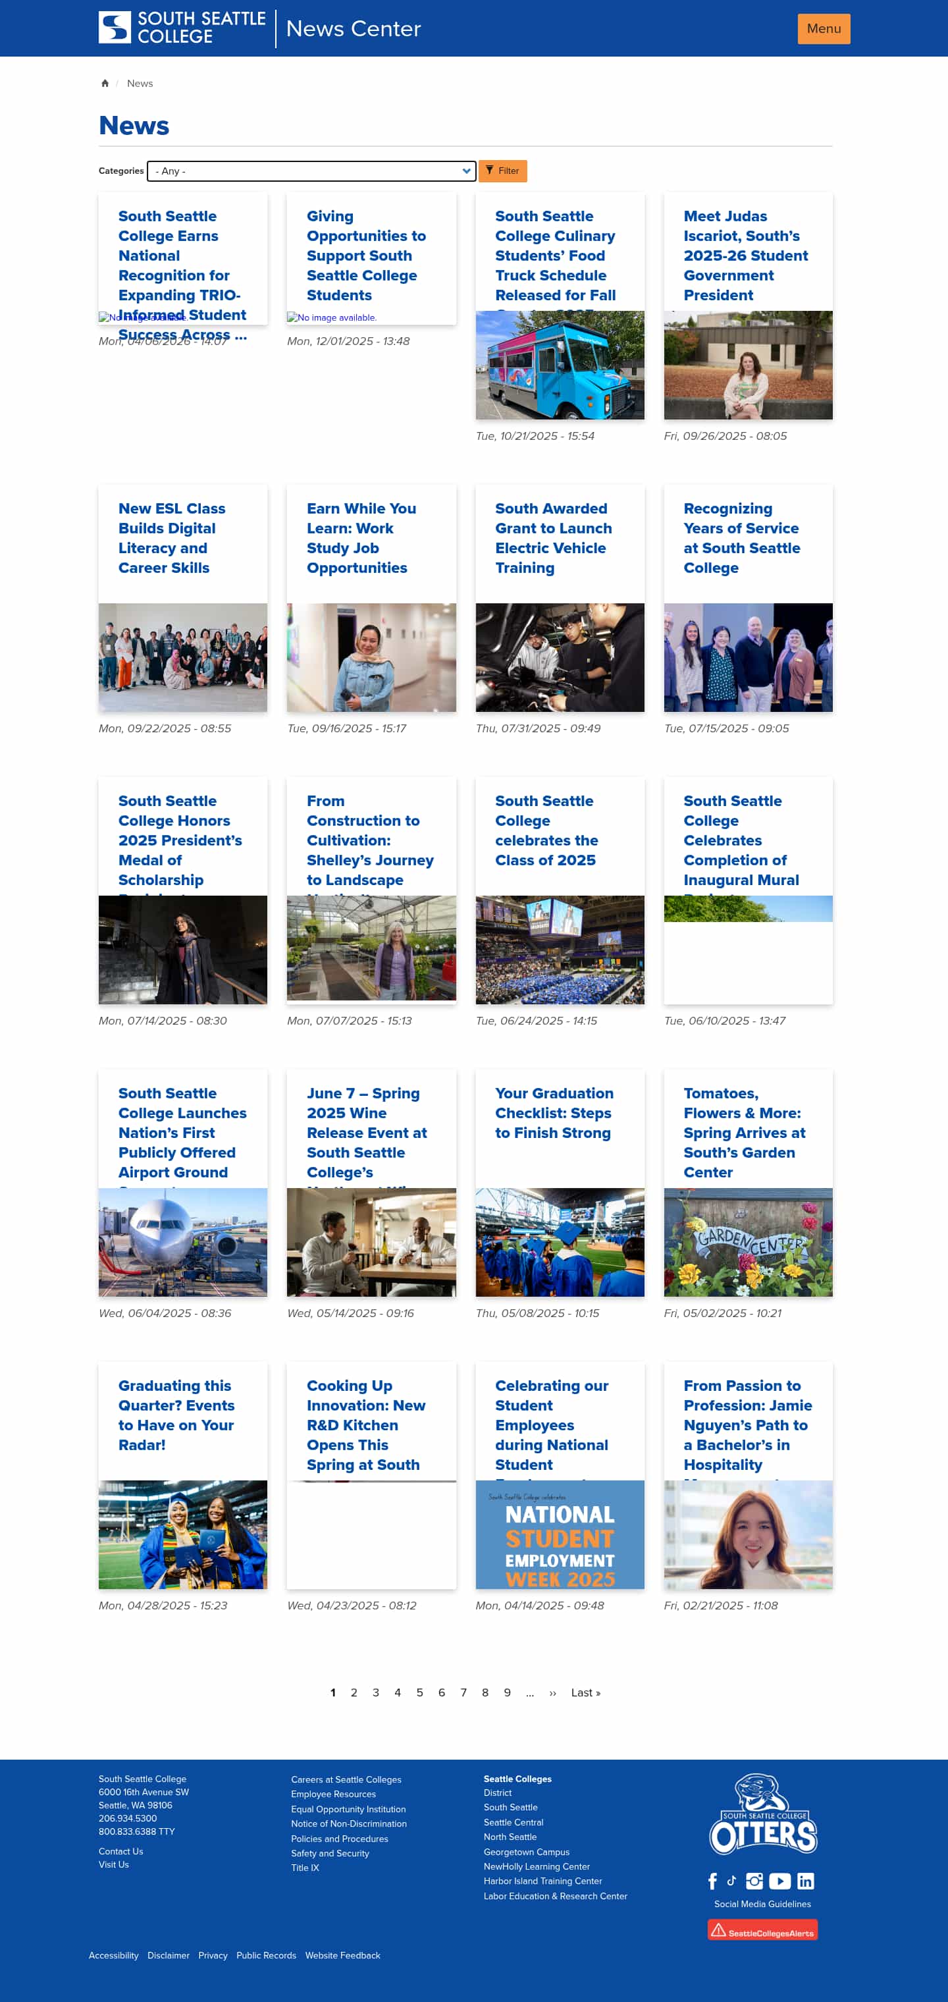Go to pagination page 2
Viewport: 948px width, 2002px height.
click(x=354, y=1692)
